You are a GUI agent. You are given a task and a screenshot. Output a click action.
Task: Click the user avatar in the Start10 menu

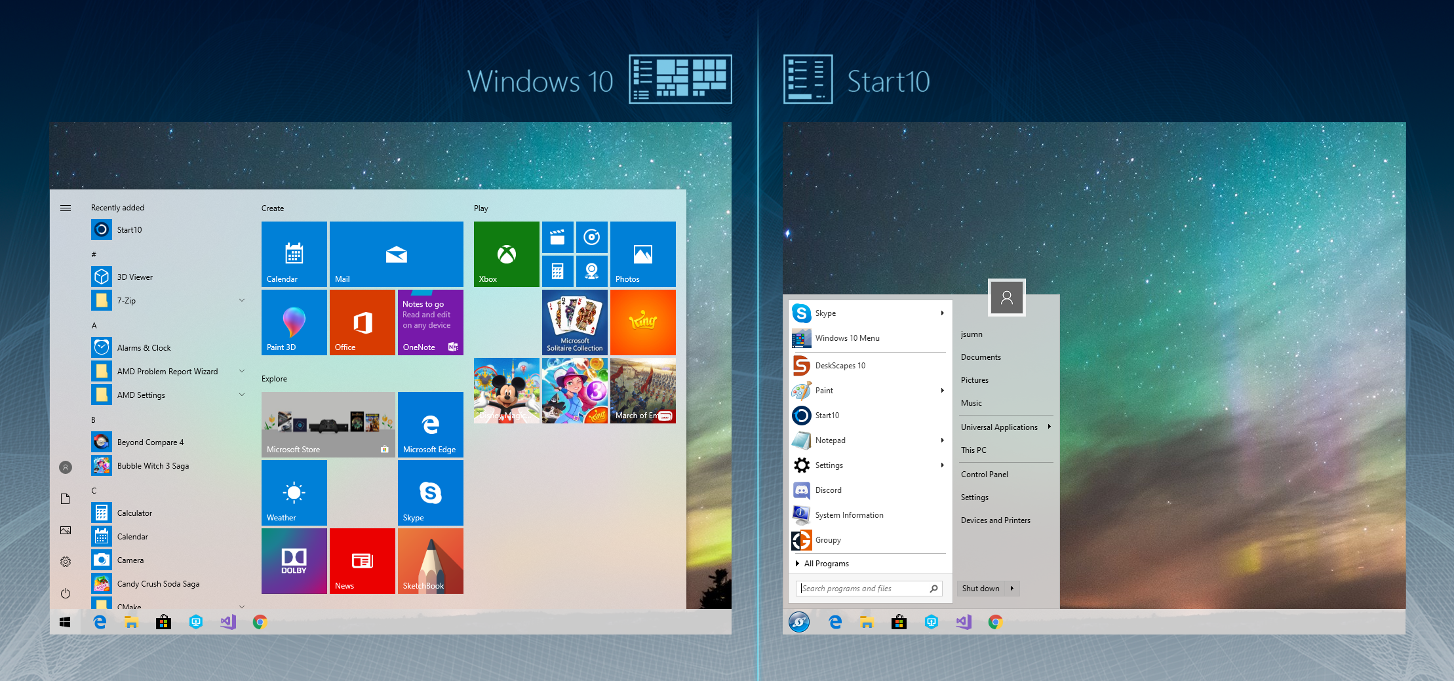[1006, 297]
